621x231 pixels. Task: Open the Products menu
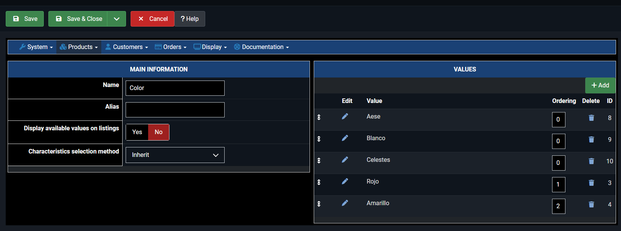click(x=79, y=47)
